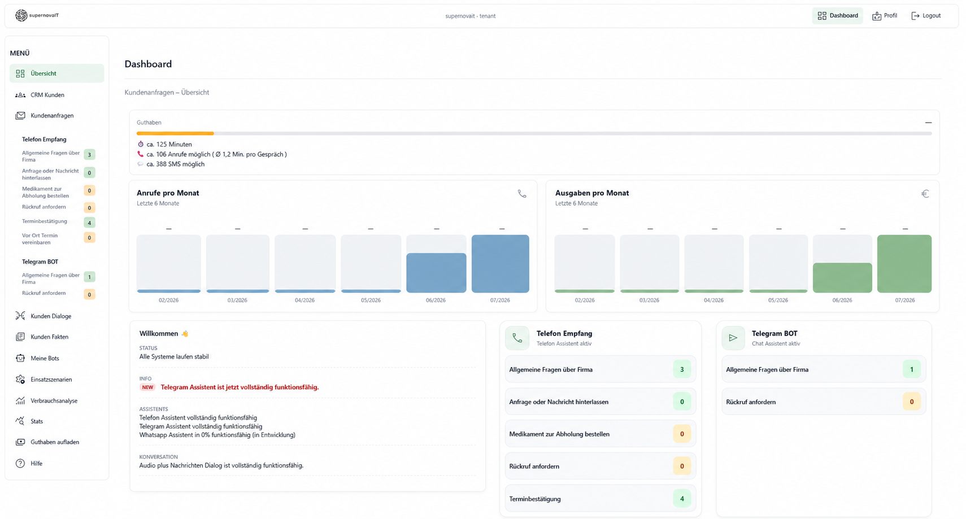Open Einsatzszenarien menu item
966x519 pixels.
coord(56,380)
